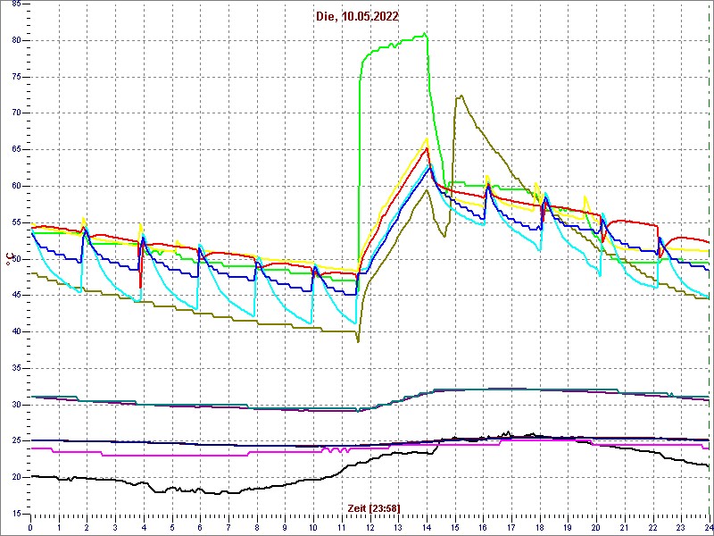Image resolution: width=714 pixels, height=536 pixels.
Task: Click hour '24' on the time axis
Action: pos(709,528)
